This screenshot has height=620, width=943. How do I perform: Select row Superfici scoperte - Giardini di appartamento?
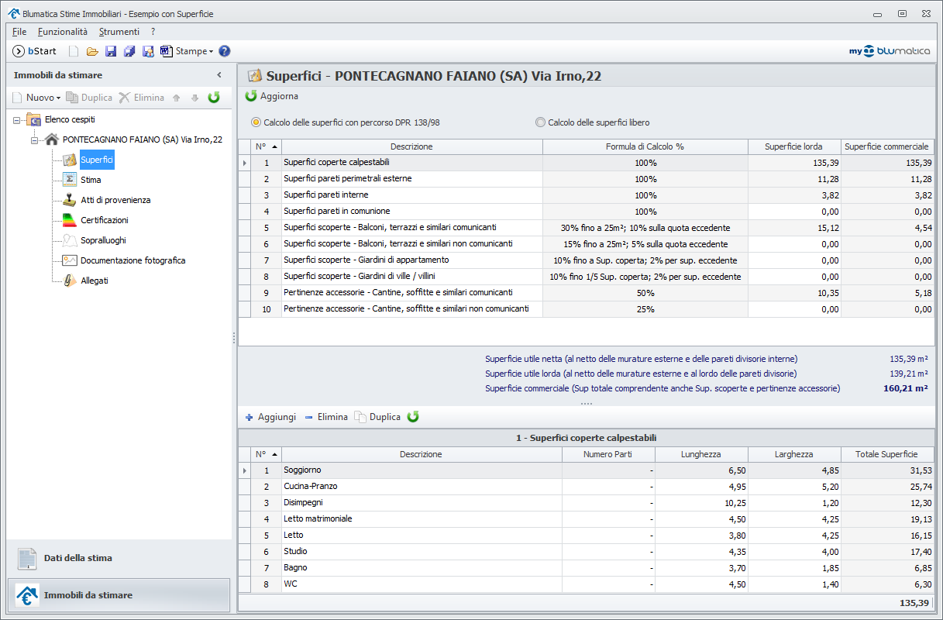coord(587,260)
